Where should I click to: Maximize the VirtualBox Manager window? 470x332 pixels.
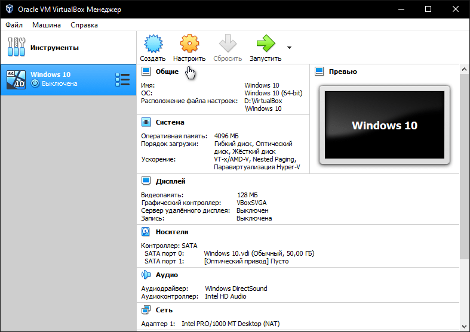pyautogui.click(x=428, y=9)
